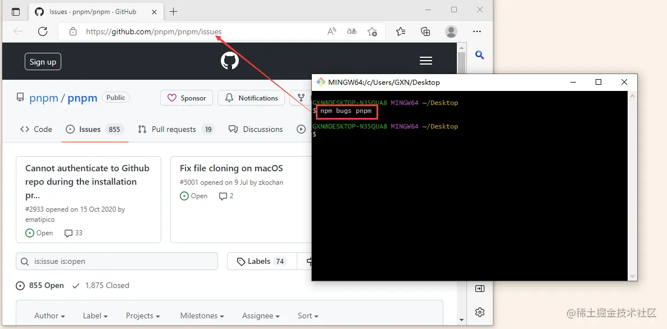Expand the Assignee filter dropdown

click(x=261, y=316)
